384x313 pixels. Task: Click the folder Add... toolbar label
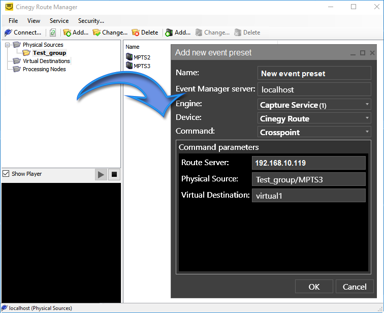click(x=81, y=33)
